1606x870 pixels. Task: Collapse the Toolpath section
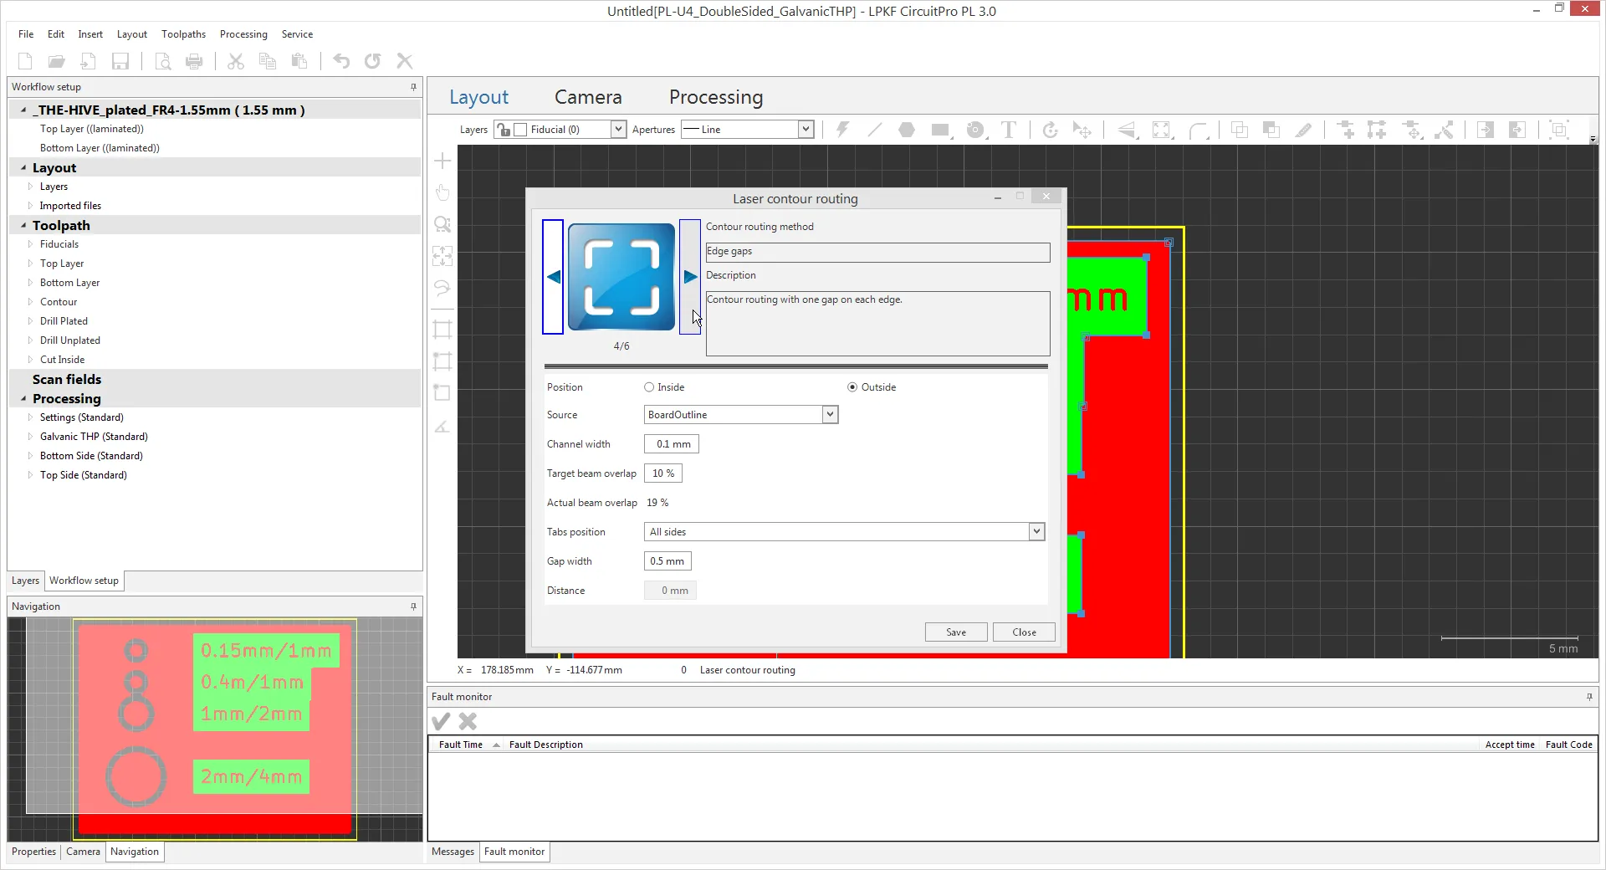(23, 226)
